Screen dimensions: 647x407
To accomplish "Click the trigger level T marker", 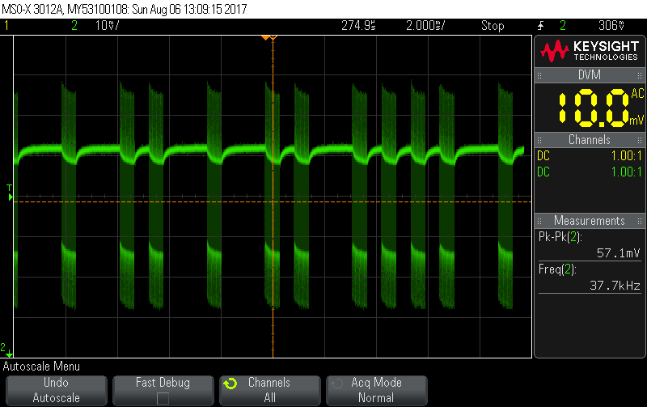I will coord(9,192).
